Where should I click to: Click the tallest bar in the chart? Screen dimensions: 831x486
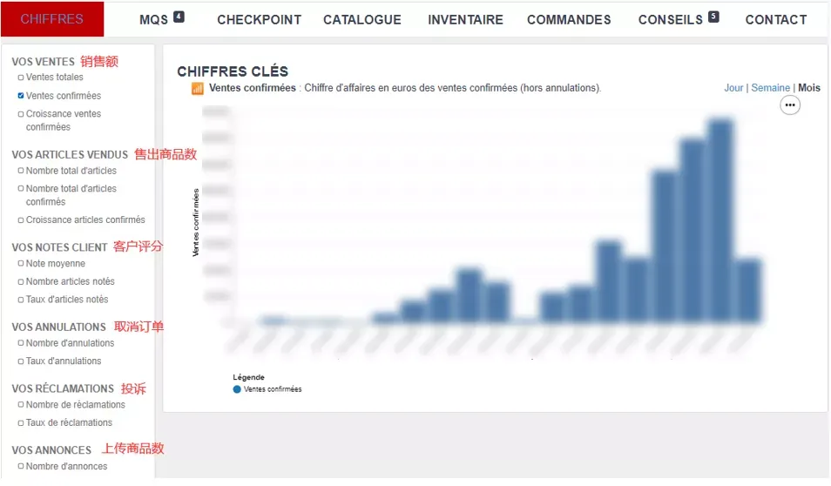coord(720,221)
